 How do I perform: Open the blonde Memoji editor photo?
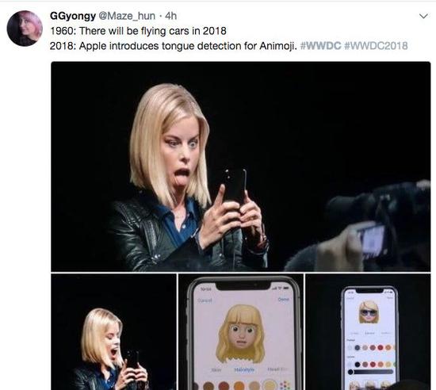pos(241,331)
